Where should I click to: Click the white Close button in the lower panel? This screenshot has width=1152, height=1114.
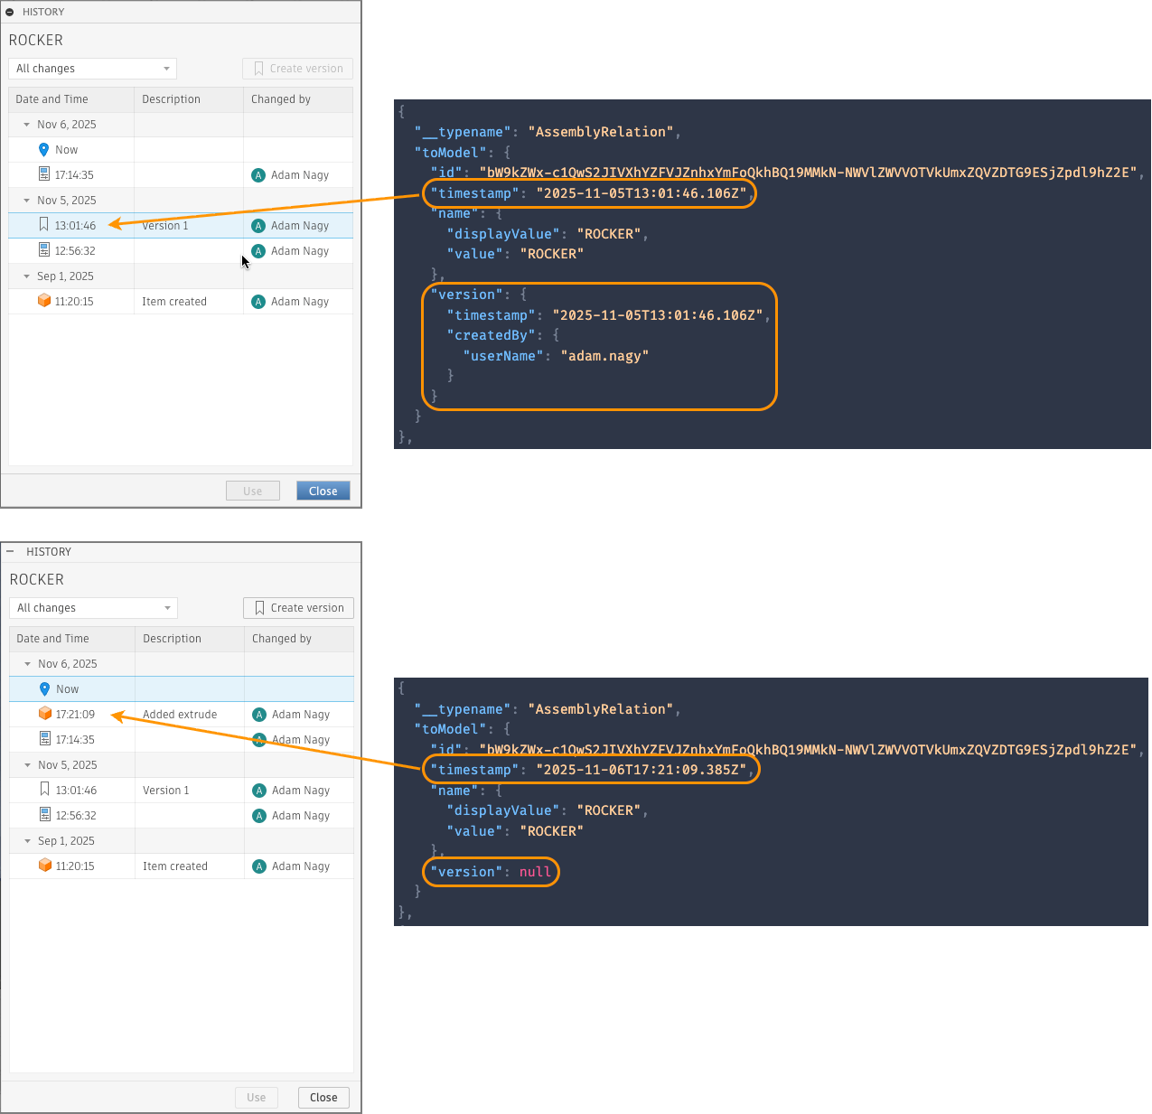(323, 1097)
